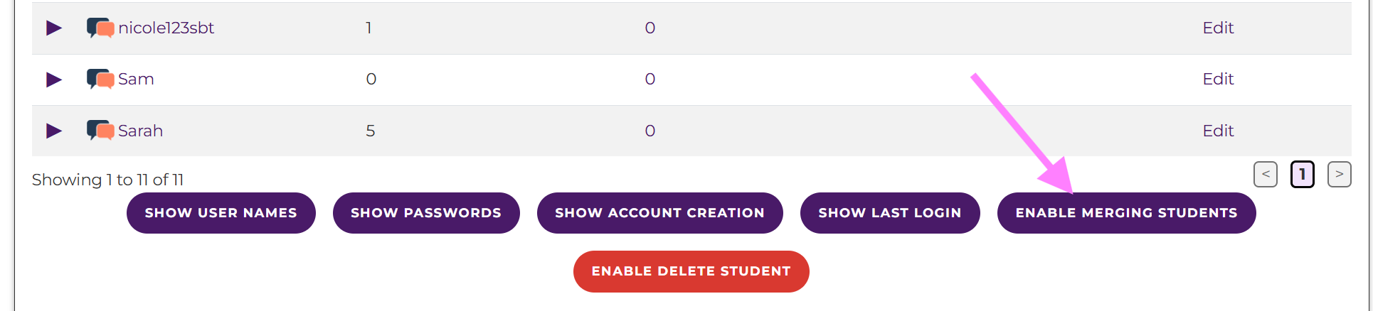Expand the Sam student row

tap(54, 80)
